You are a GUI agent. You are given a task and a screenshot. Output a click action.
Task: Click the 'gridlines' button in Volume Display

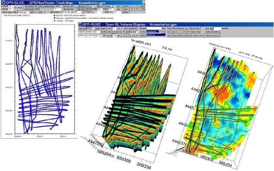coord(133,28)
